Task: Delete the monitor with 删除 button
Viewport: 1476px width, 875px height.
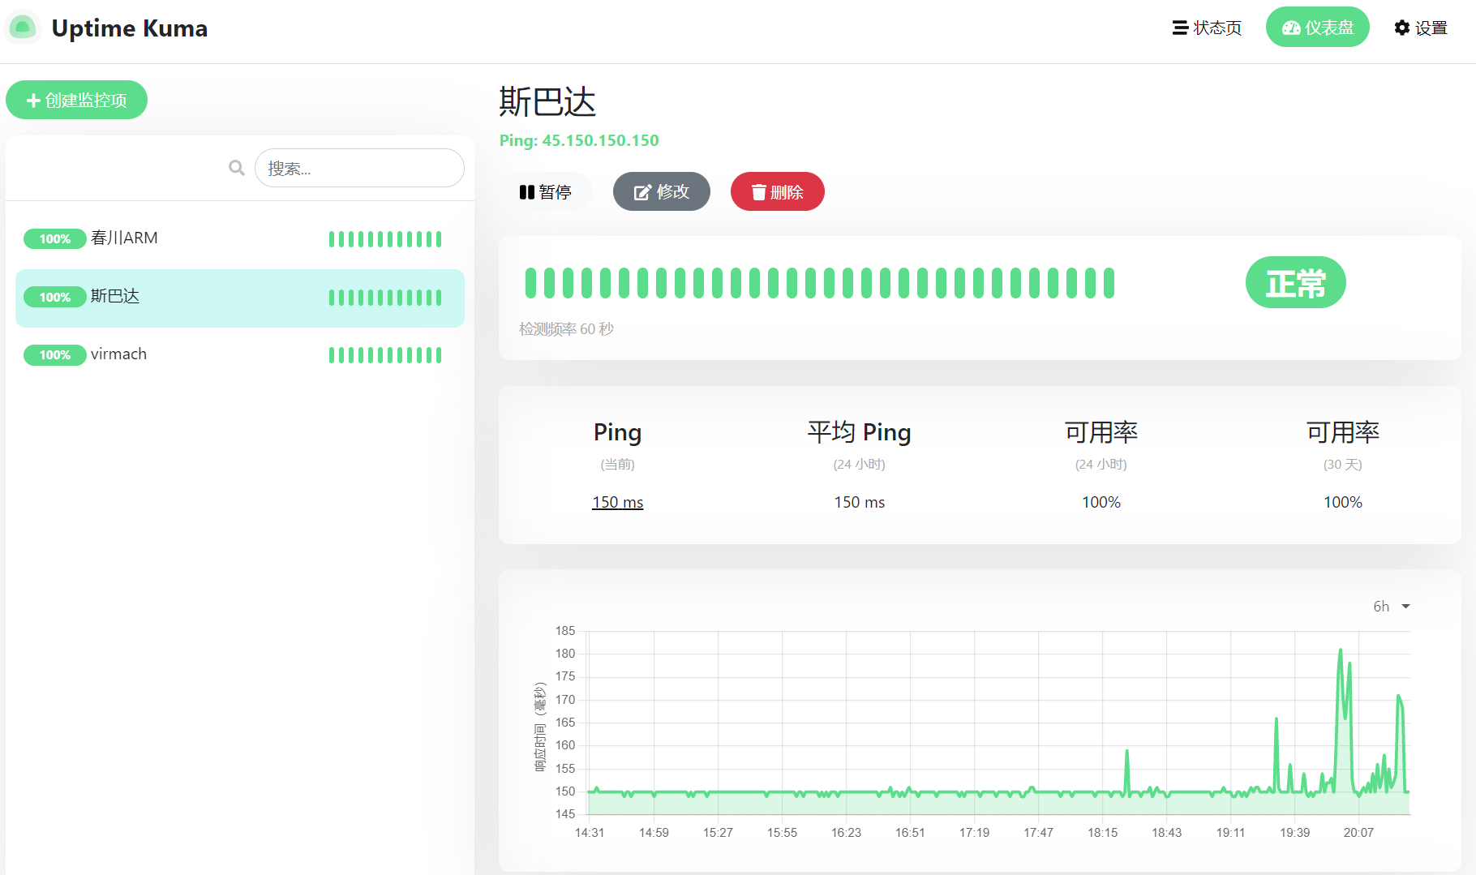Action: [777, 191]
